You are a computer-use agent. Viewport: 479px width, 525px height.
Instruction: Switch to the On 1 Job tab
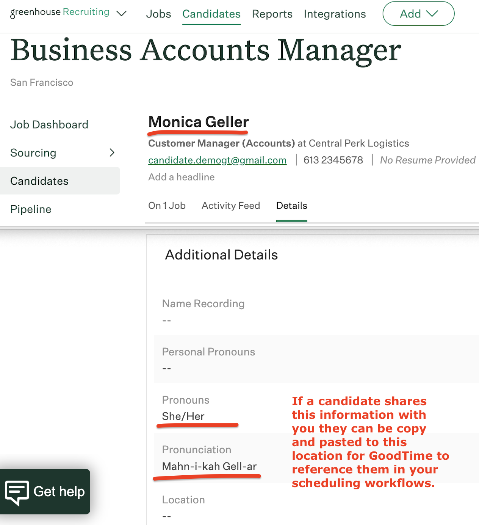(x=167, y=206)
